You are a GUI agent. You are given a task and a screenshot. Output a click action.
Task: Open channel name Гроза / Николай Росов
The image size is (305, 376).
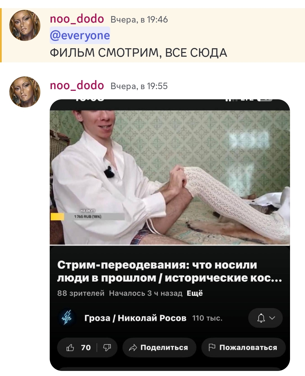[x=135, y=318]
